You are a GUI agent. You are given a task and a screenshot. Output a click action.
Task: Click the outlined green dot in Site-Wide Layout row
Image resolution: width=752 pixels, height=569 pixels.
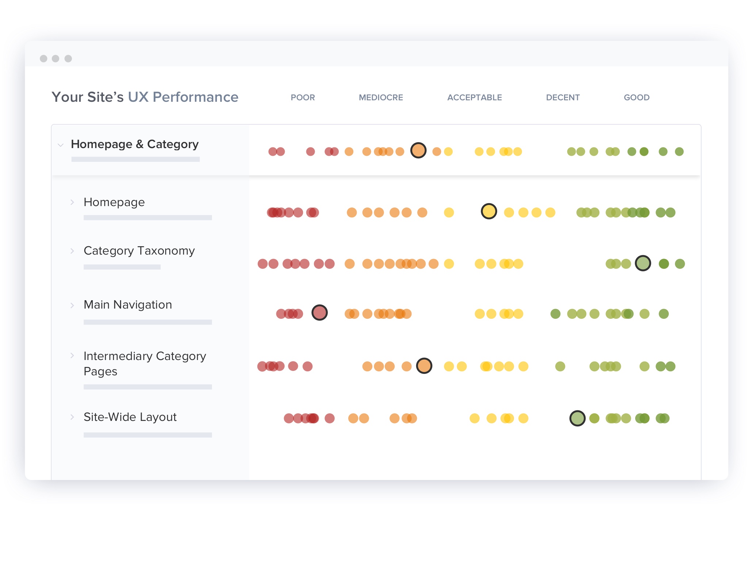pyautogui.click(x=578, y=418)
